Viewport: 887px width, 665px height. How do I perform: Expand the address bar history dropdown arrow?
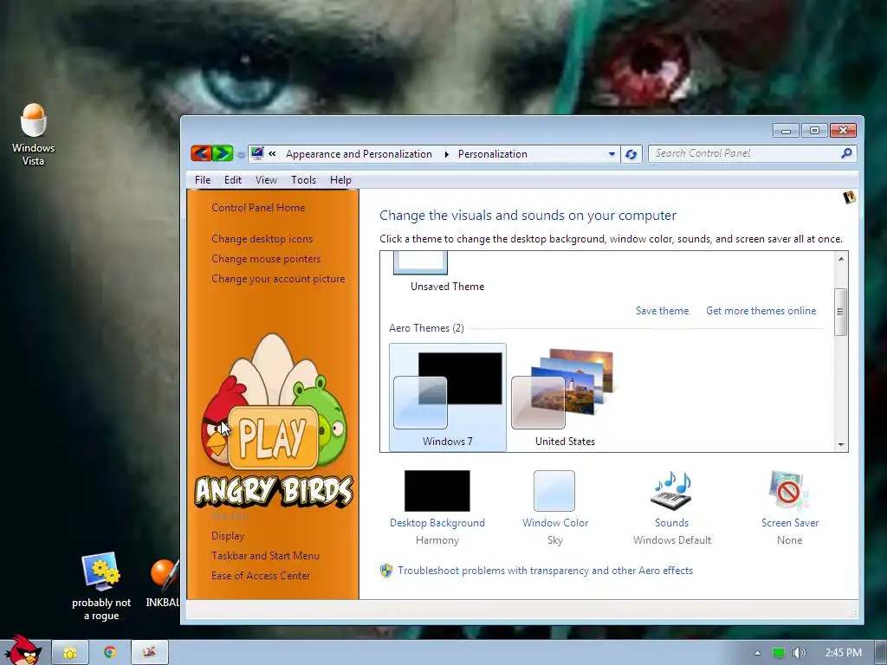tap(612, 154)
